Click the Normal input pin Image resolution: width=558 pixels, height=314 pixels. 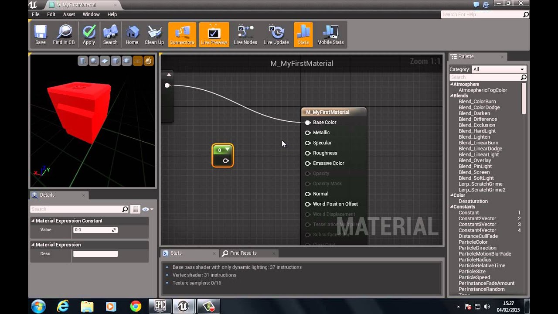pyautogui.click(x=308, y=194)
